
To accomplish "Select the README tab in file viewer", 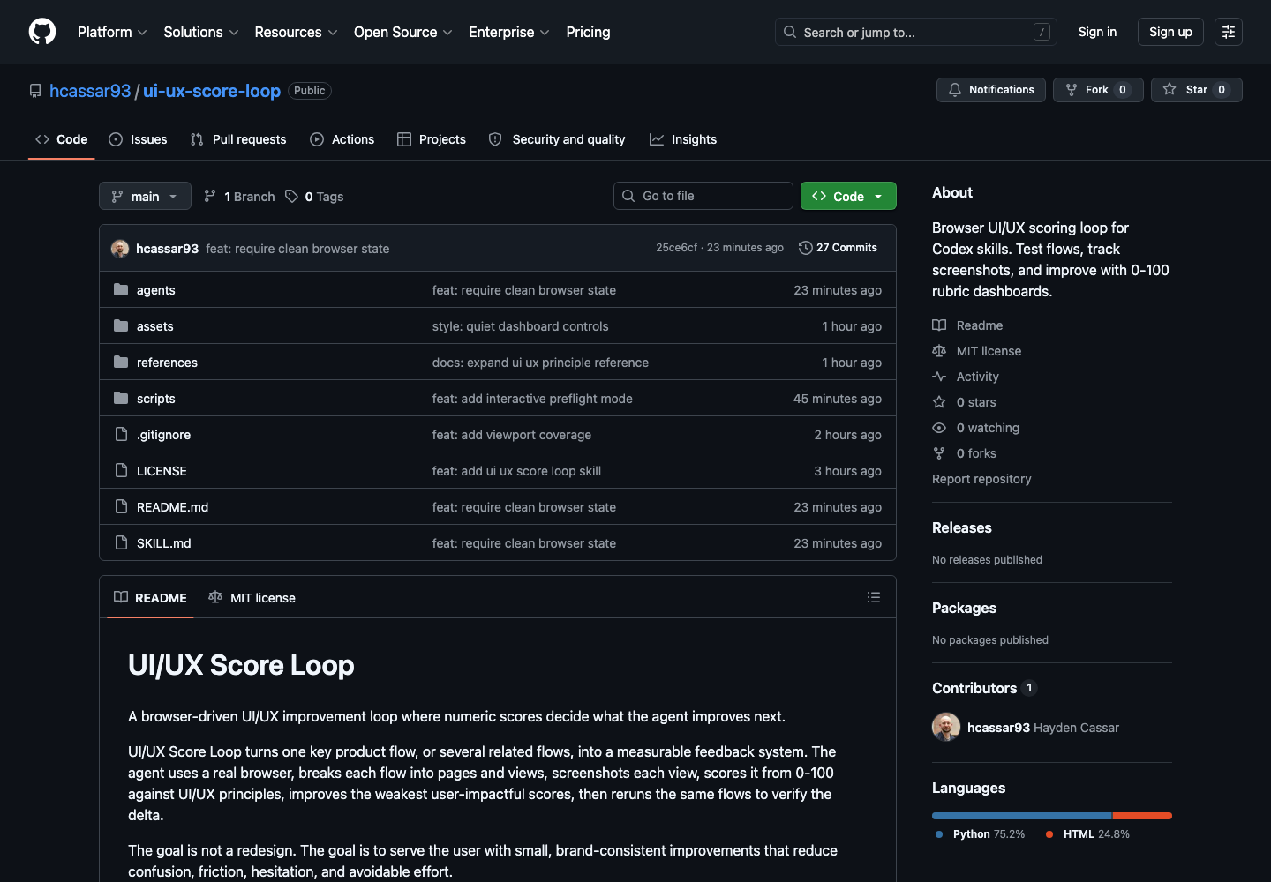I will pos(150,597).
